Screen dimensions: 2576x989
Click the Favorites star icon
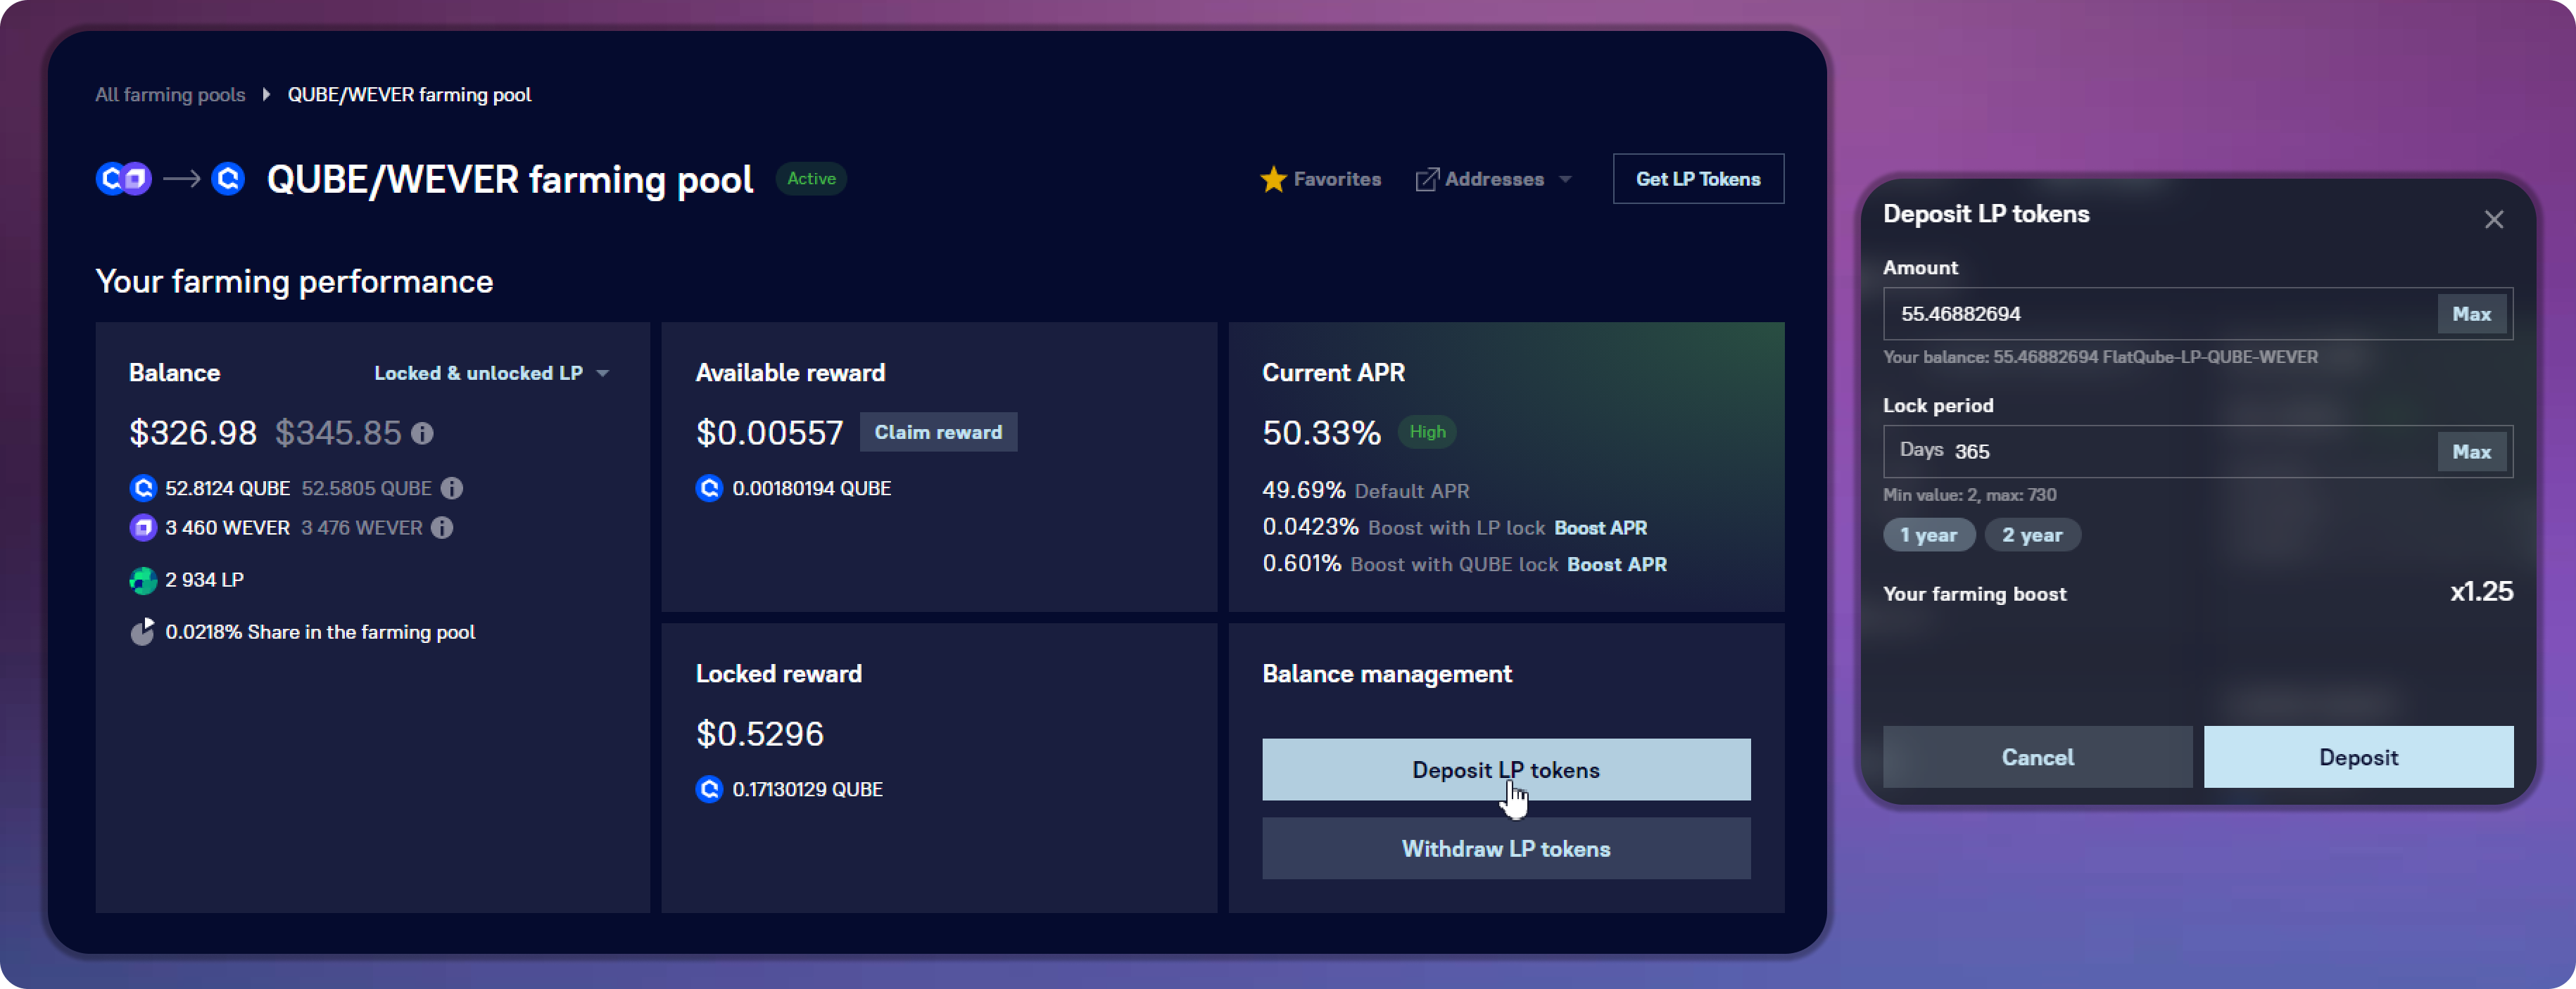point(1273,179)
